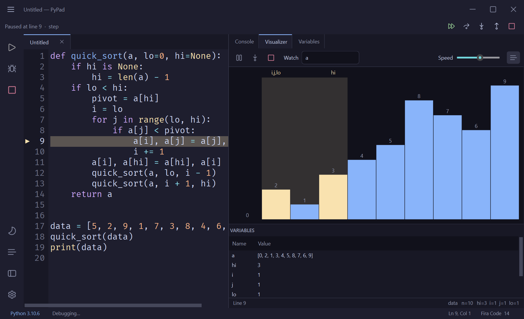Click line number 17 in the gutter
524x319 pixels.
point(40,226)
